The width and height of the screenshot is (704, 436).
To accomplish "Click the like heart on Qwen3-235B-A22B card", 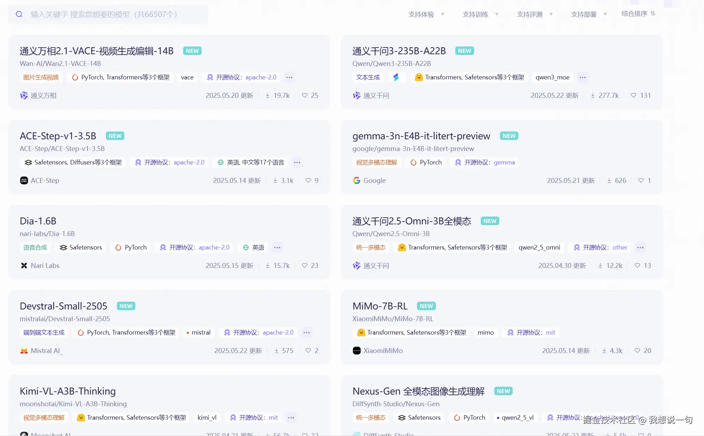I will (633, 95).
